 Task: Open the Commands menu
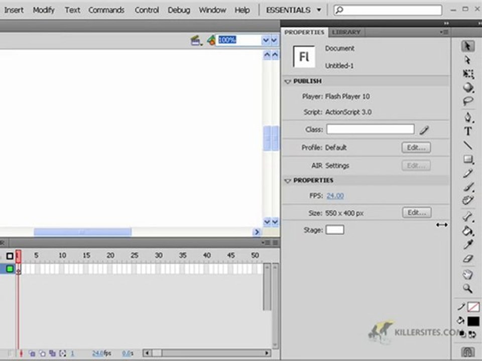point(106,10)
